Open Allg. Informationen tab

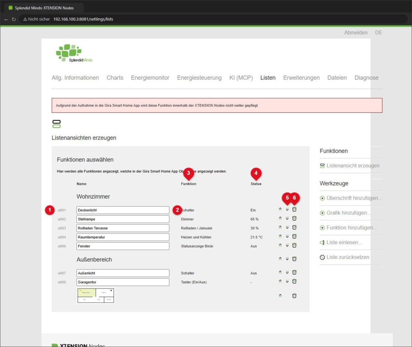(75, 78)
